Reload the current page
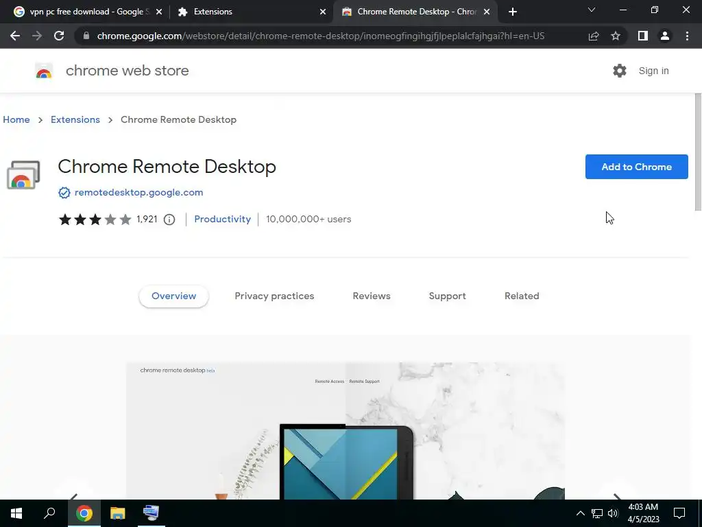 click(x=59, y=36)
